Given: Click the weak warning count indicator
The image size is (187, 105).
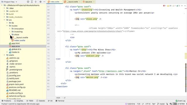Looking at the screenshot, I should [174, 6].
